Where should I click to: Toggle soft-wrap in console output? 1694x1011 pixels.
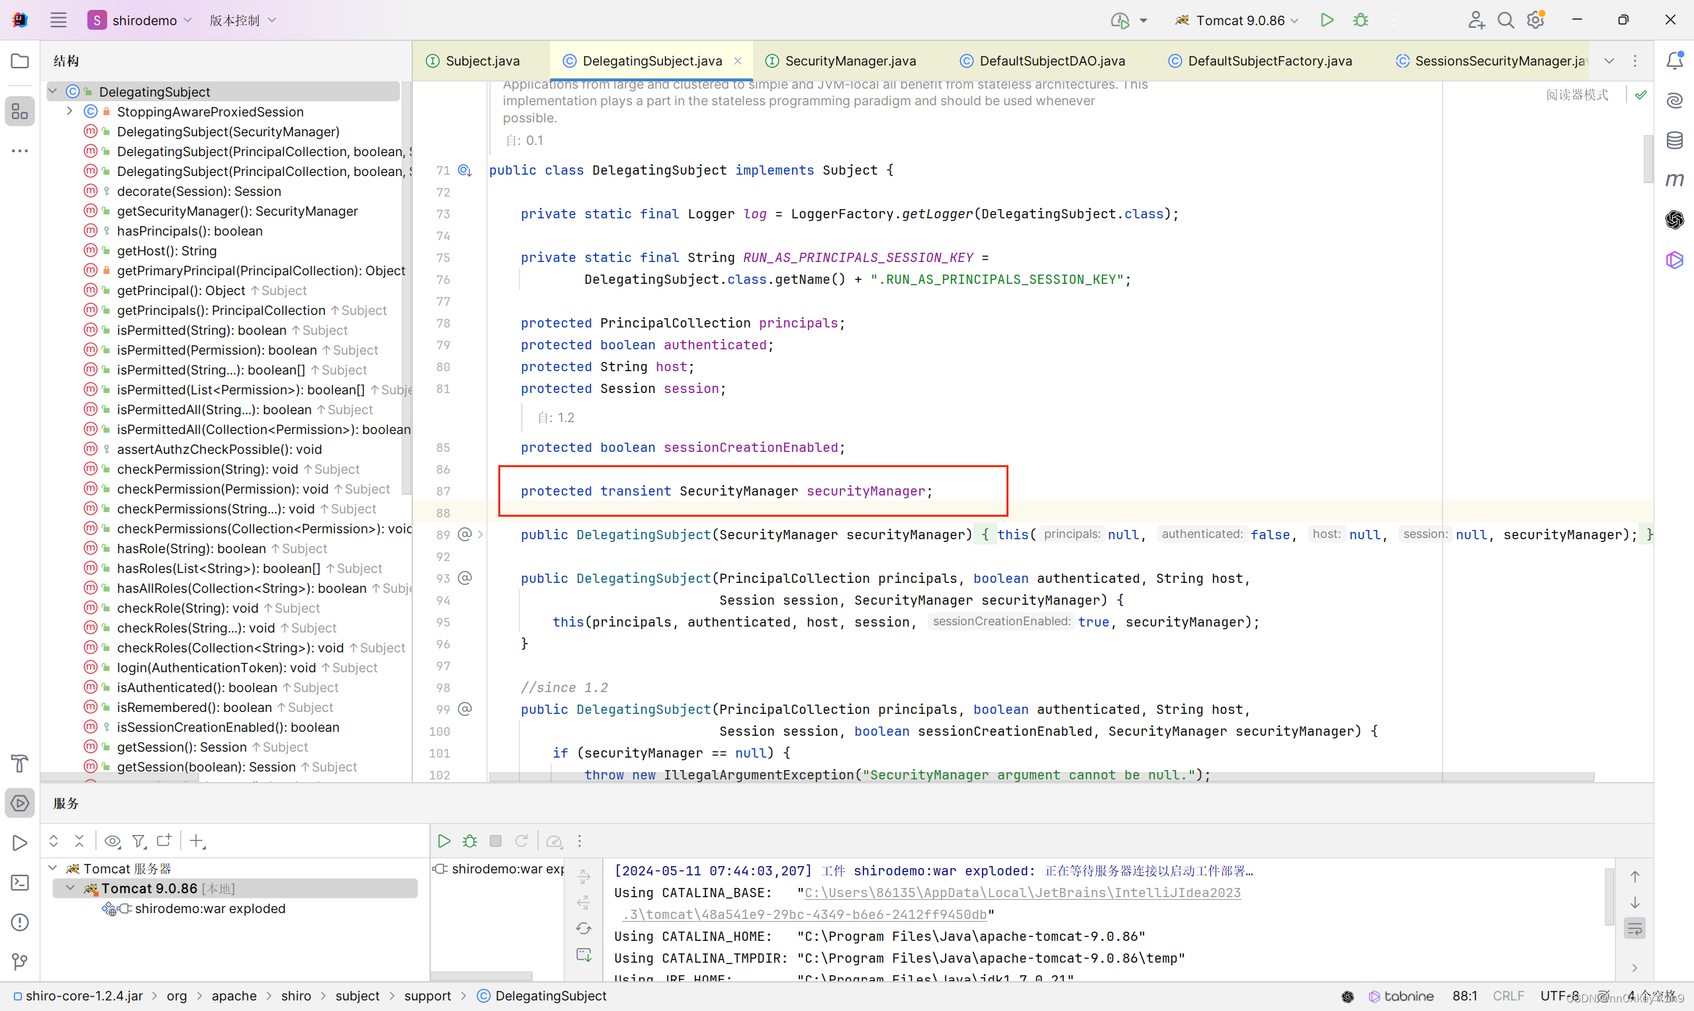[x=1634, y=928]
